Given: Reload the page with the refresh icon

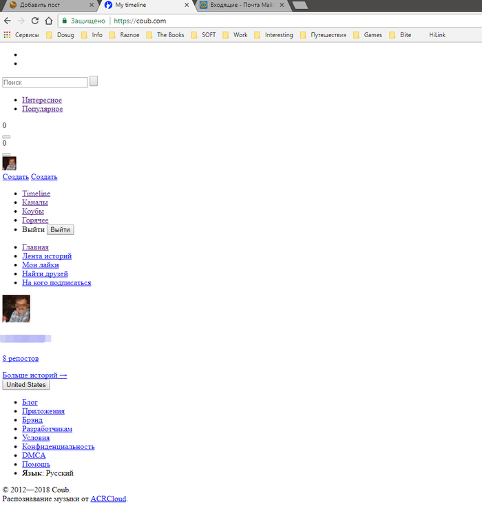Looking at the screenshot, I should tap(35, 21).
